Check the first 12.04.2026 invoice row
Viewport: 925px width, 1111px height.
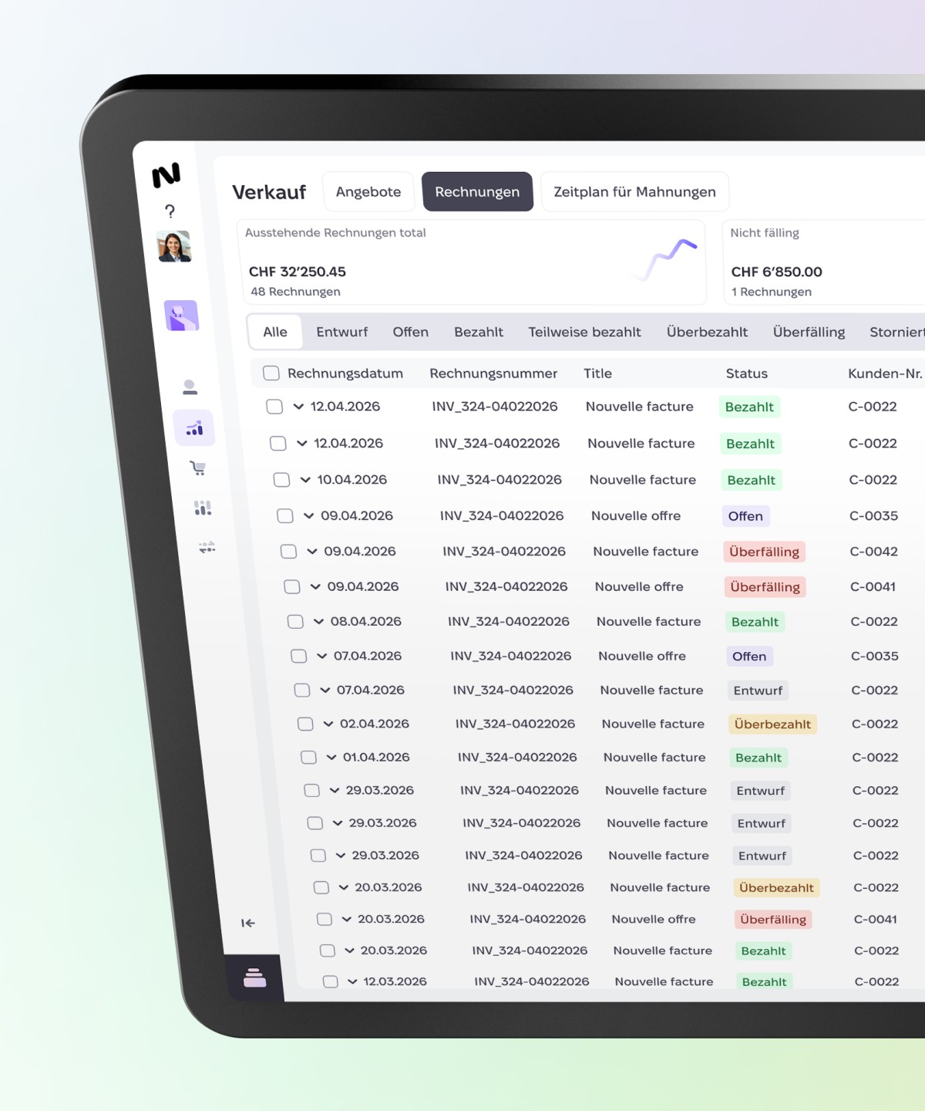point(274,407)
